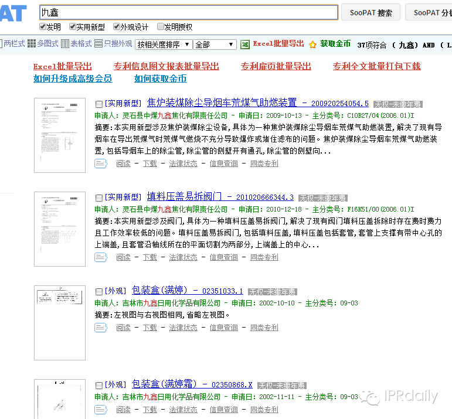The height and width of the screenshot is (419, 452).
Task: Click the green Excel export icon
Action: pyautogui.click(x=245, y=45)
